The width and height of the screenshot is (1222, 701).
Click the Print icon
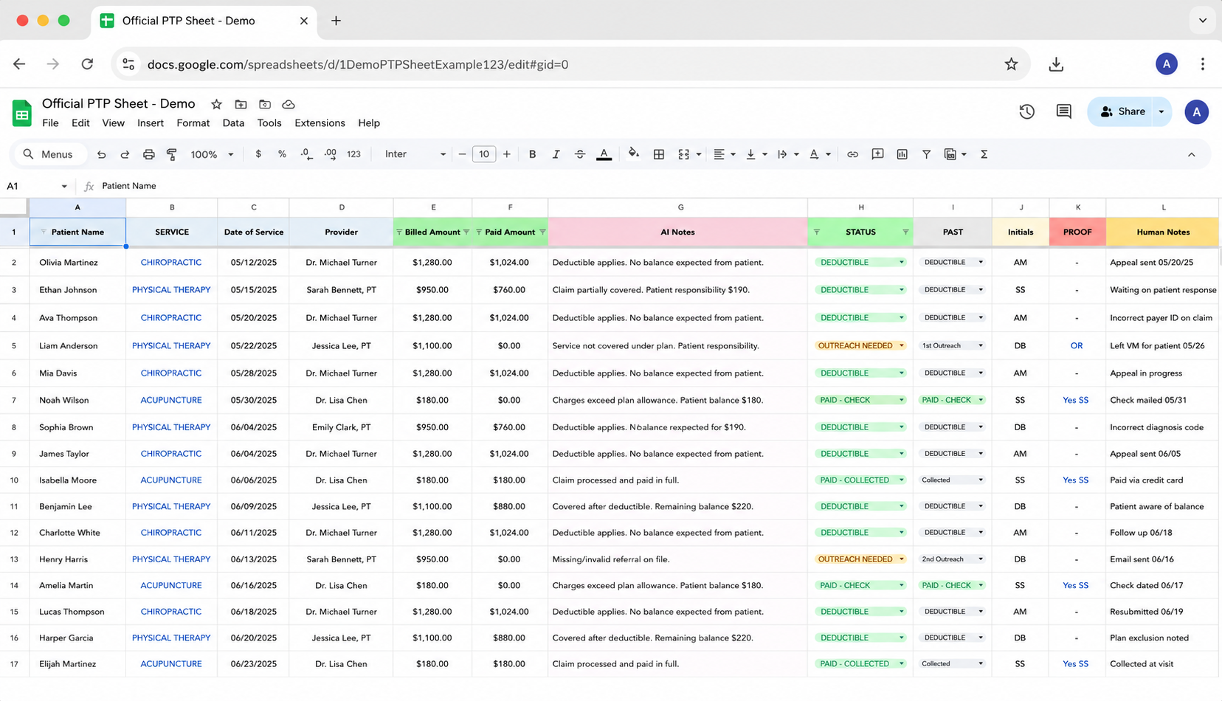pyautogui.click(x=148, y=154)
